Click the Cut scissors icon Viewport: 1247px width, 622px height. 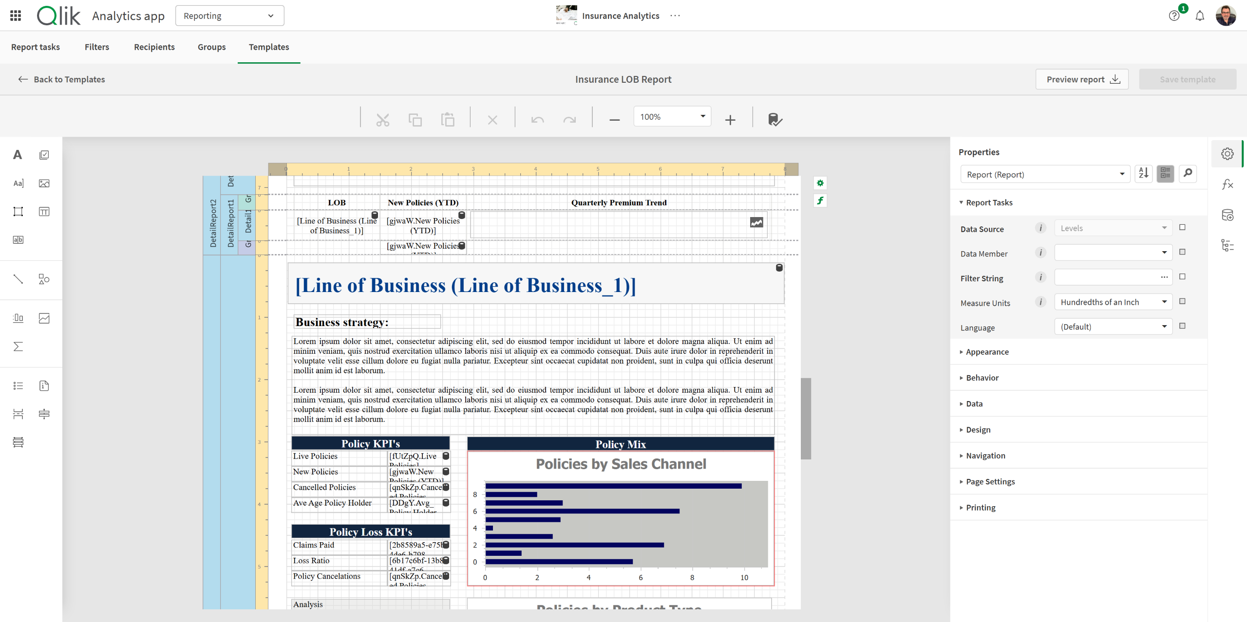tap(382, 119)
